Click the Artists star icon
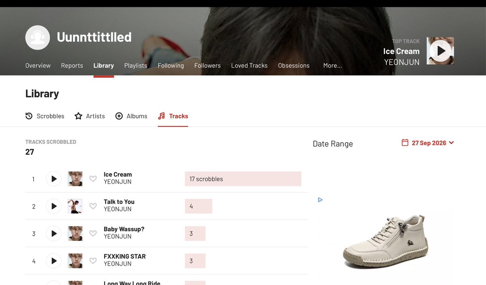 coord(78,116)
